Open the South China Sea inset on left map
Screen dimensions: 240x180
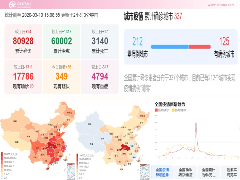(x=71, y=171)
